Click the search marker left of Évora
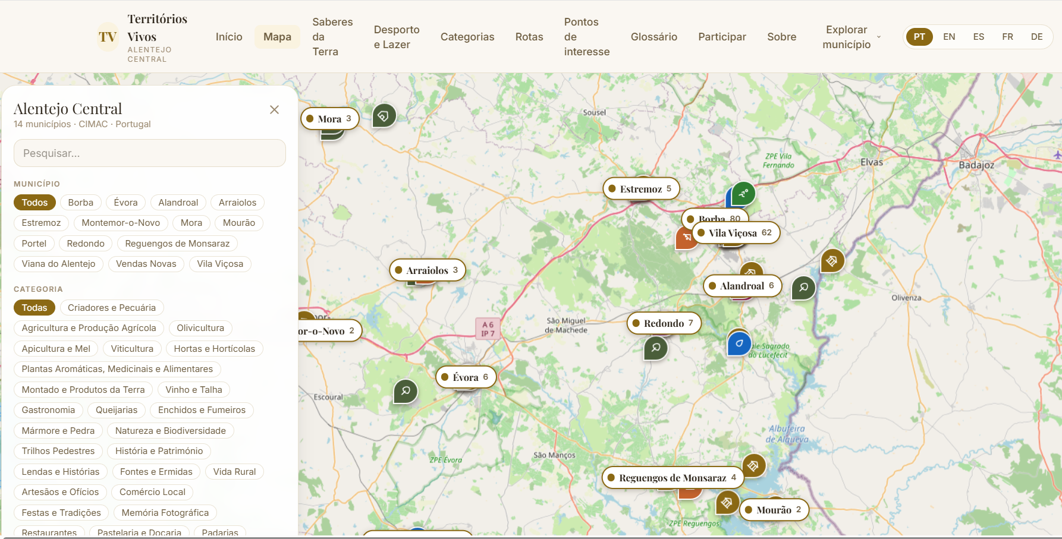1062x539 pixels. pos(406,391)
